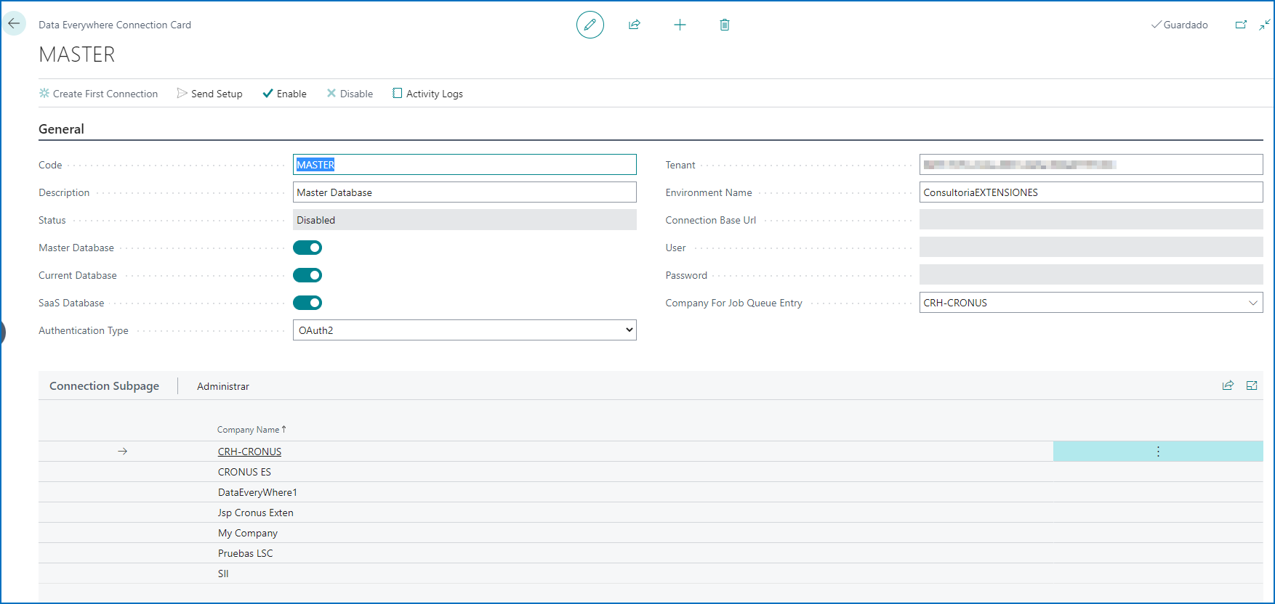
Task: Click the Environment Name field
Action: (1091, 192)
